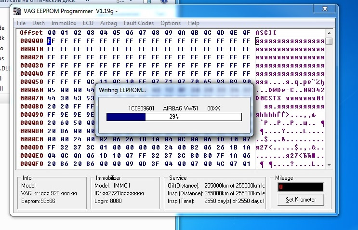Click the offset 000090 row label
The width and height of the screenshot is (358, 230).
click(32, 115)
